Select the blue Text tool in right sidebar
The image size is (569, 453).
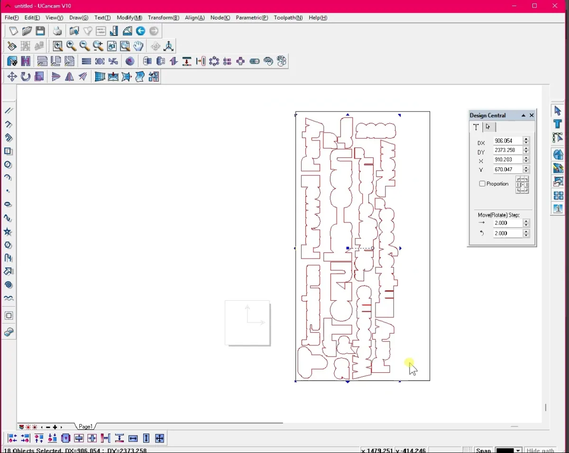(558, 124)
